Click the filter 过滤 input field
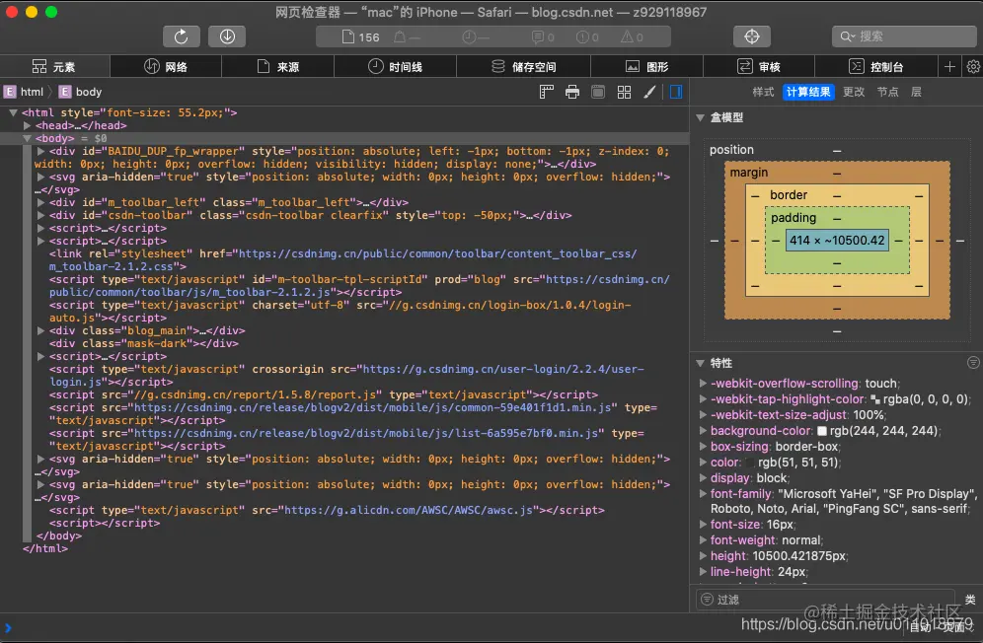The image size is (983, 643). pyautogui.click(x=826, y=600)
